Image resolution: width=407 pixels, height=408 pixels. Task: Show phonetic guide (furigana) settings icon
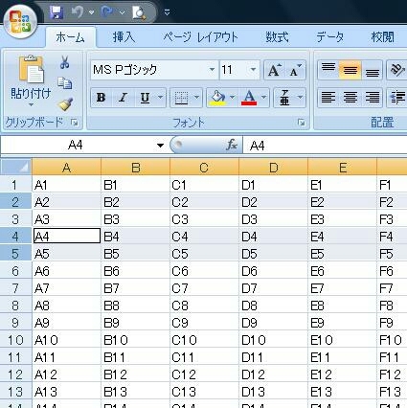coord(284,98)
